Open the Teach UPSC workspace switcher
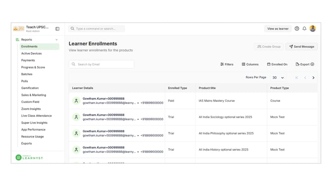The image size is (332, 186). (32, 29)
